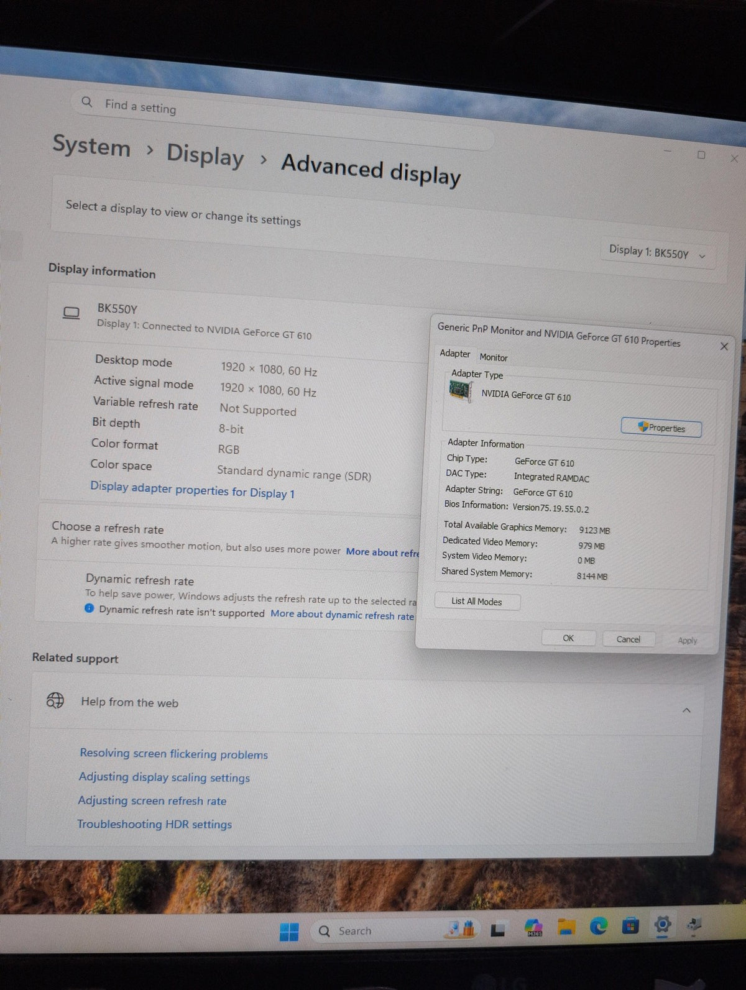
Task: Open More about refresh rate link
Action: [x=383, y=552]
